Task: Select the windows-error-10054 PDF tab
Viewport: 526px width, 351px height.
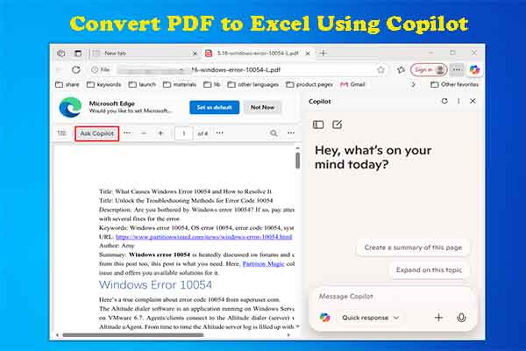Action: 259,53
